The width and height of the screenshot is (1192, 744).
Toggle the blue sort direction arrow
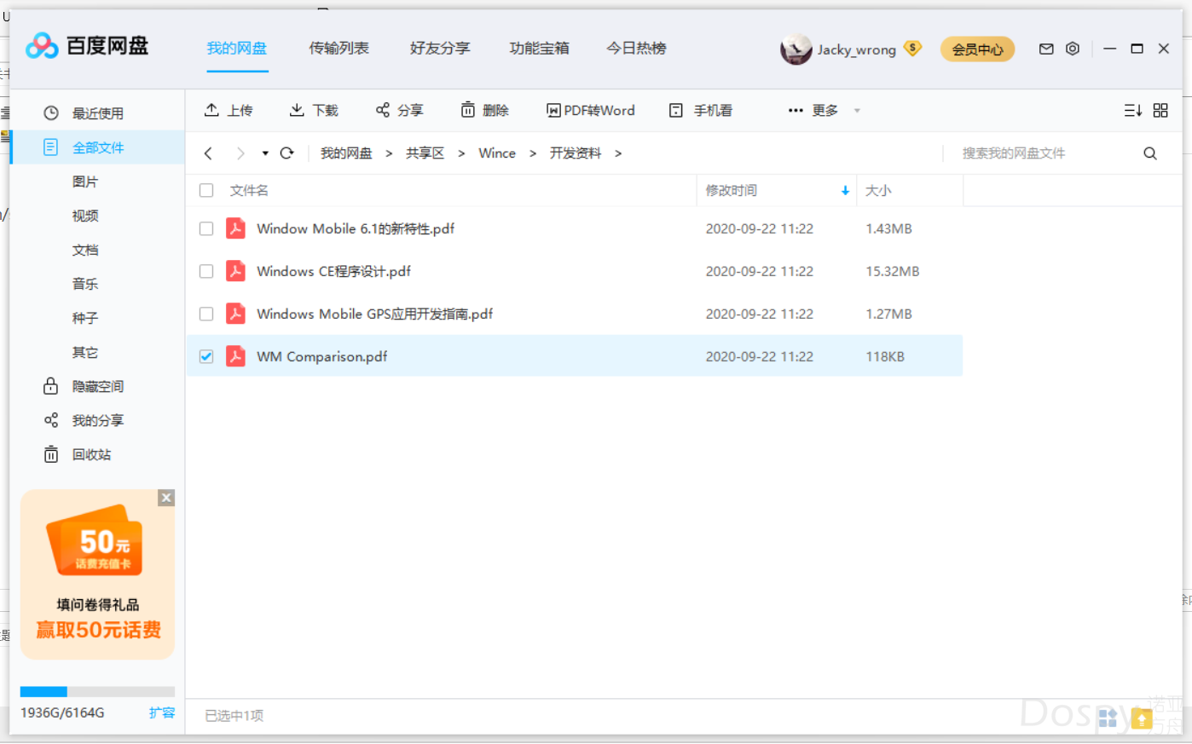(845, 191)
